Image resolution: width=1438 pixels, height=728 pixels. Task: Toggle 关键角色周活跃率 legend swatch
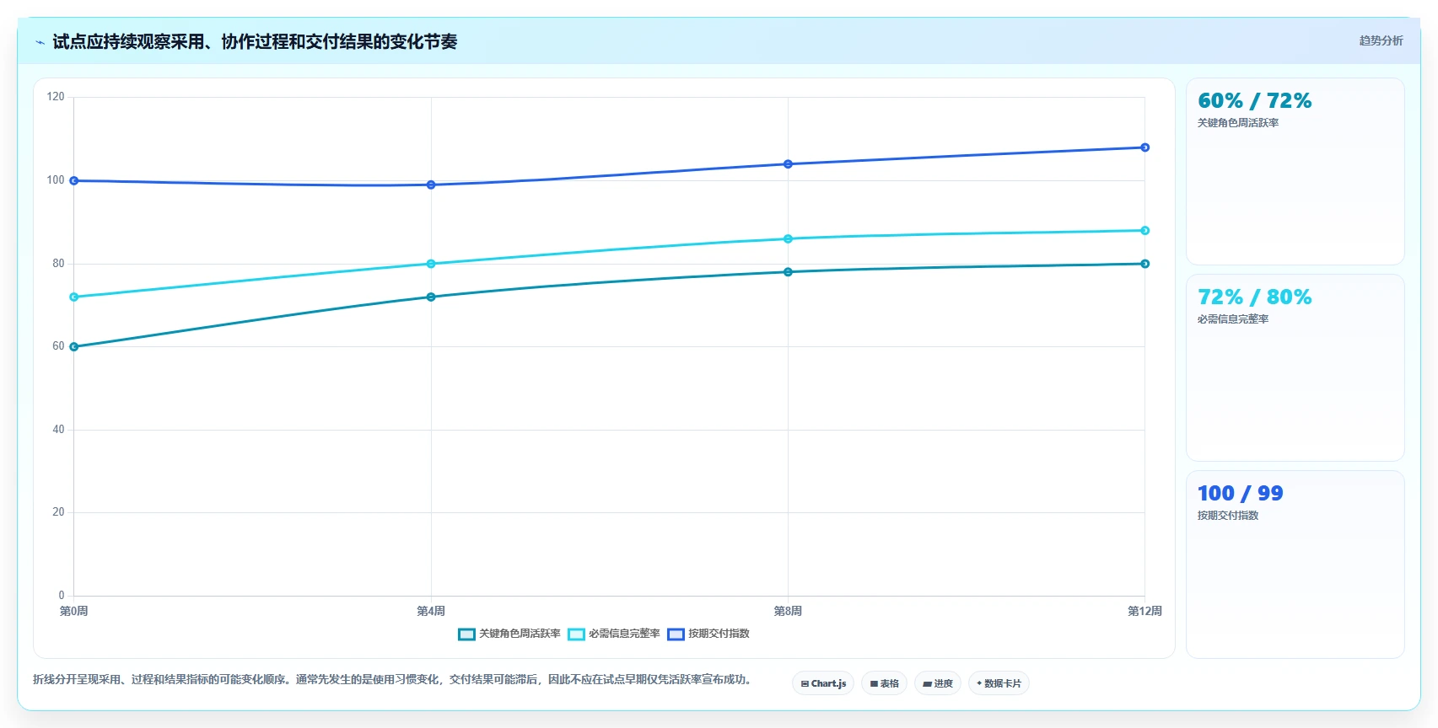466,634
